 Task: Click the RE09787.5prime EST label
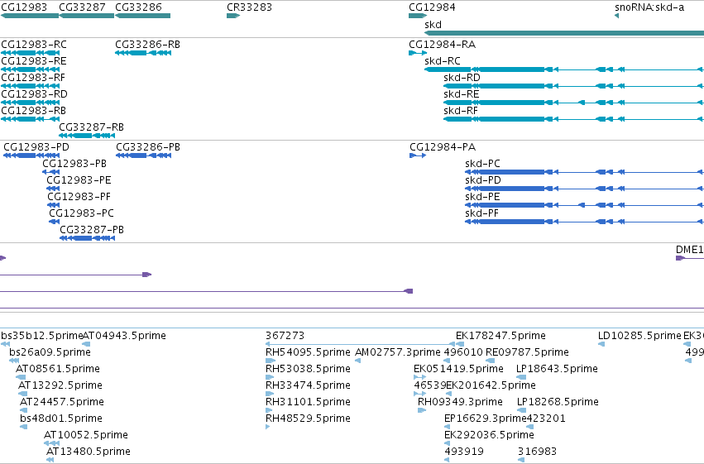[527, 352]
